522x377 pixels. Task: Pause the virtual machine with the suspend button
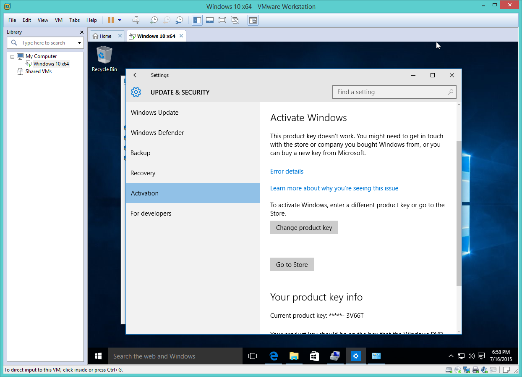111,20
